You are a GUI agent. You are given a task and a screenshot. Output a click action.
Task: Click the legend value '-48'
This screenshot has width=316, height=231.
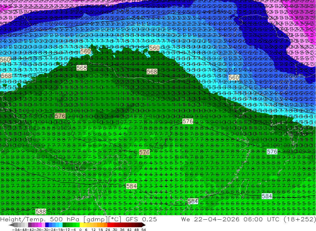pyautogui.click(x=23, y=230)
